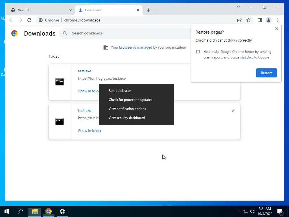Go back with the back arrow
The width and height of the screenshot is (289, 217).
coord(11,20)
